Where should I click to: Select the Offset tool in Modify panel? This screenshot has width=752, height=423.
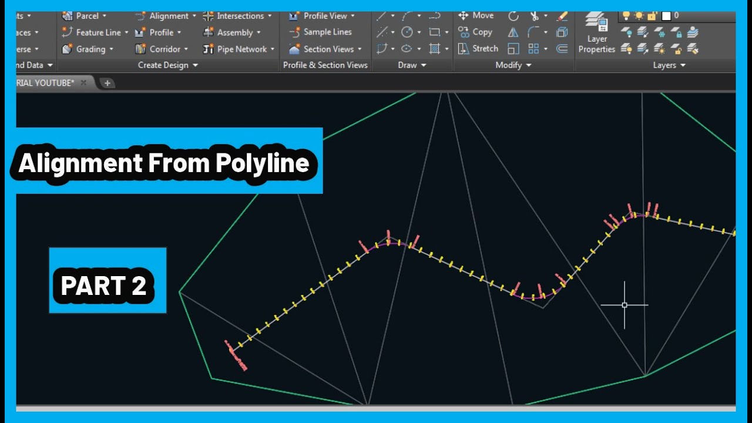pos(562,49)
